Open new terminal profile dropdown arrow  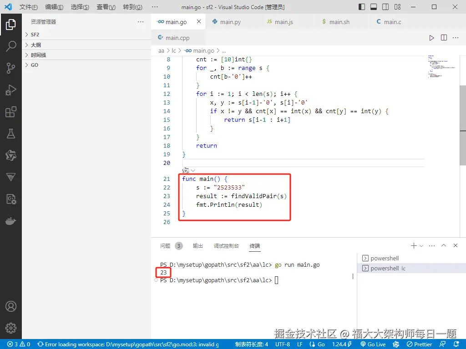(421, 246)
